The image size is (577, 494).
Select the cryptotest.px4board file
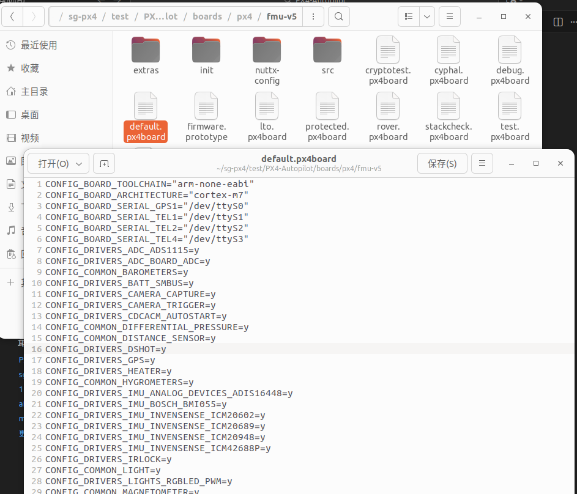(x=388, y=61)
